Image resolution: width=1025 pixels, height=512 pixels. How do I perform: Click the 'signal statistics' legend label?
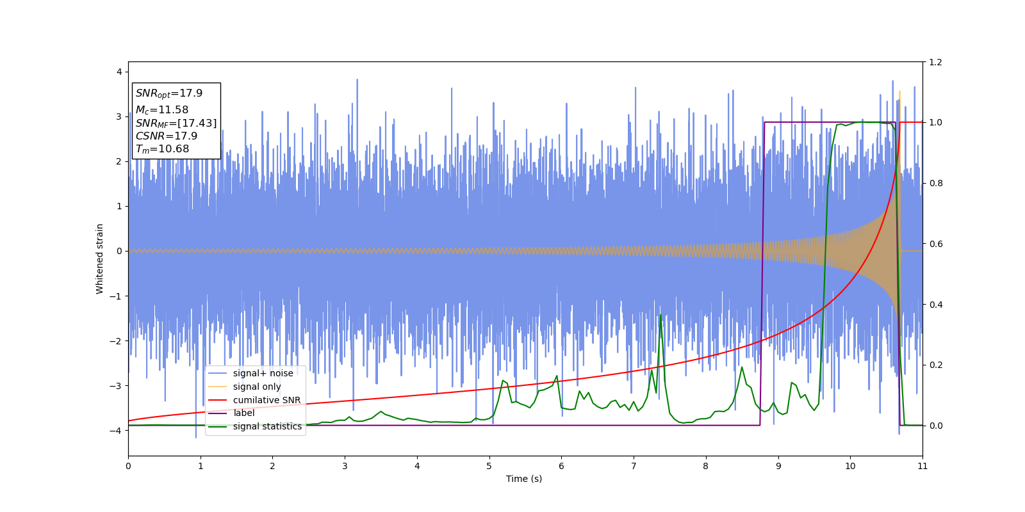(267, 426)
